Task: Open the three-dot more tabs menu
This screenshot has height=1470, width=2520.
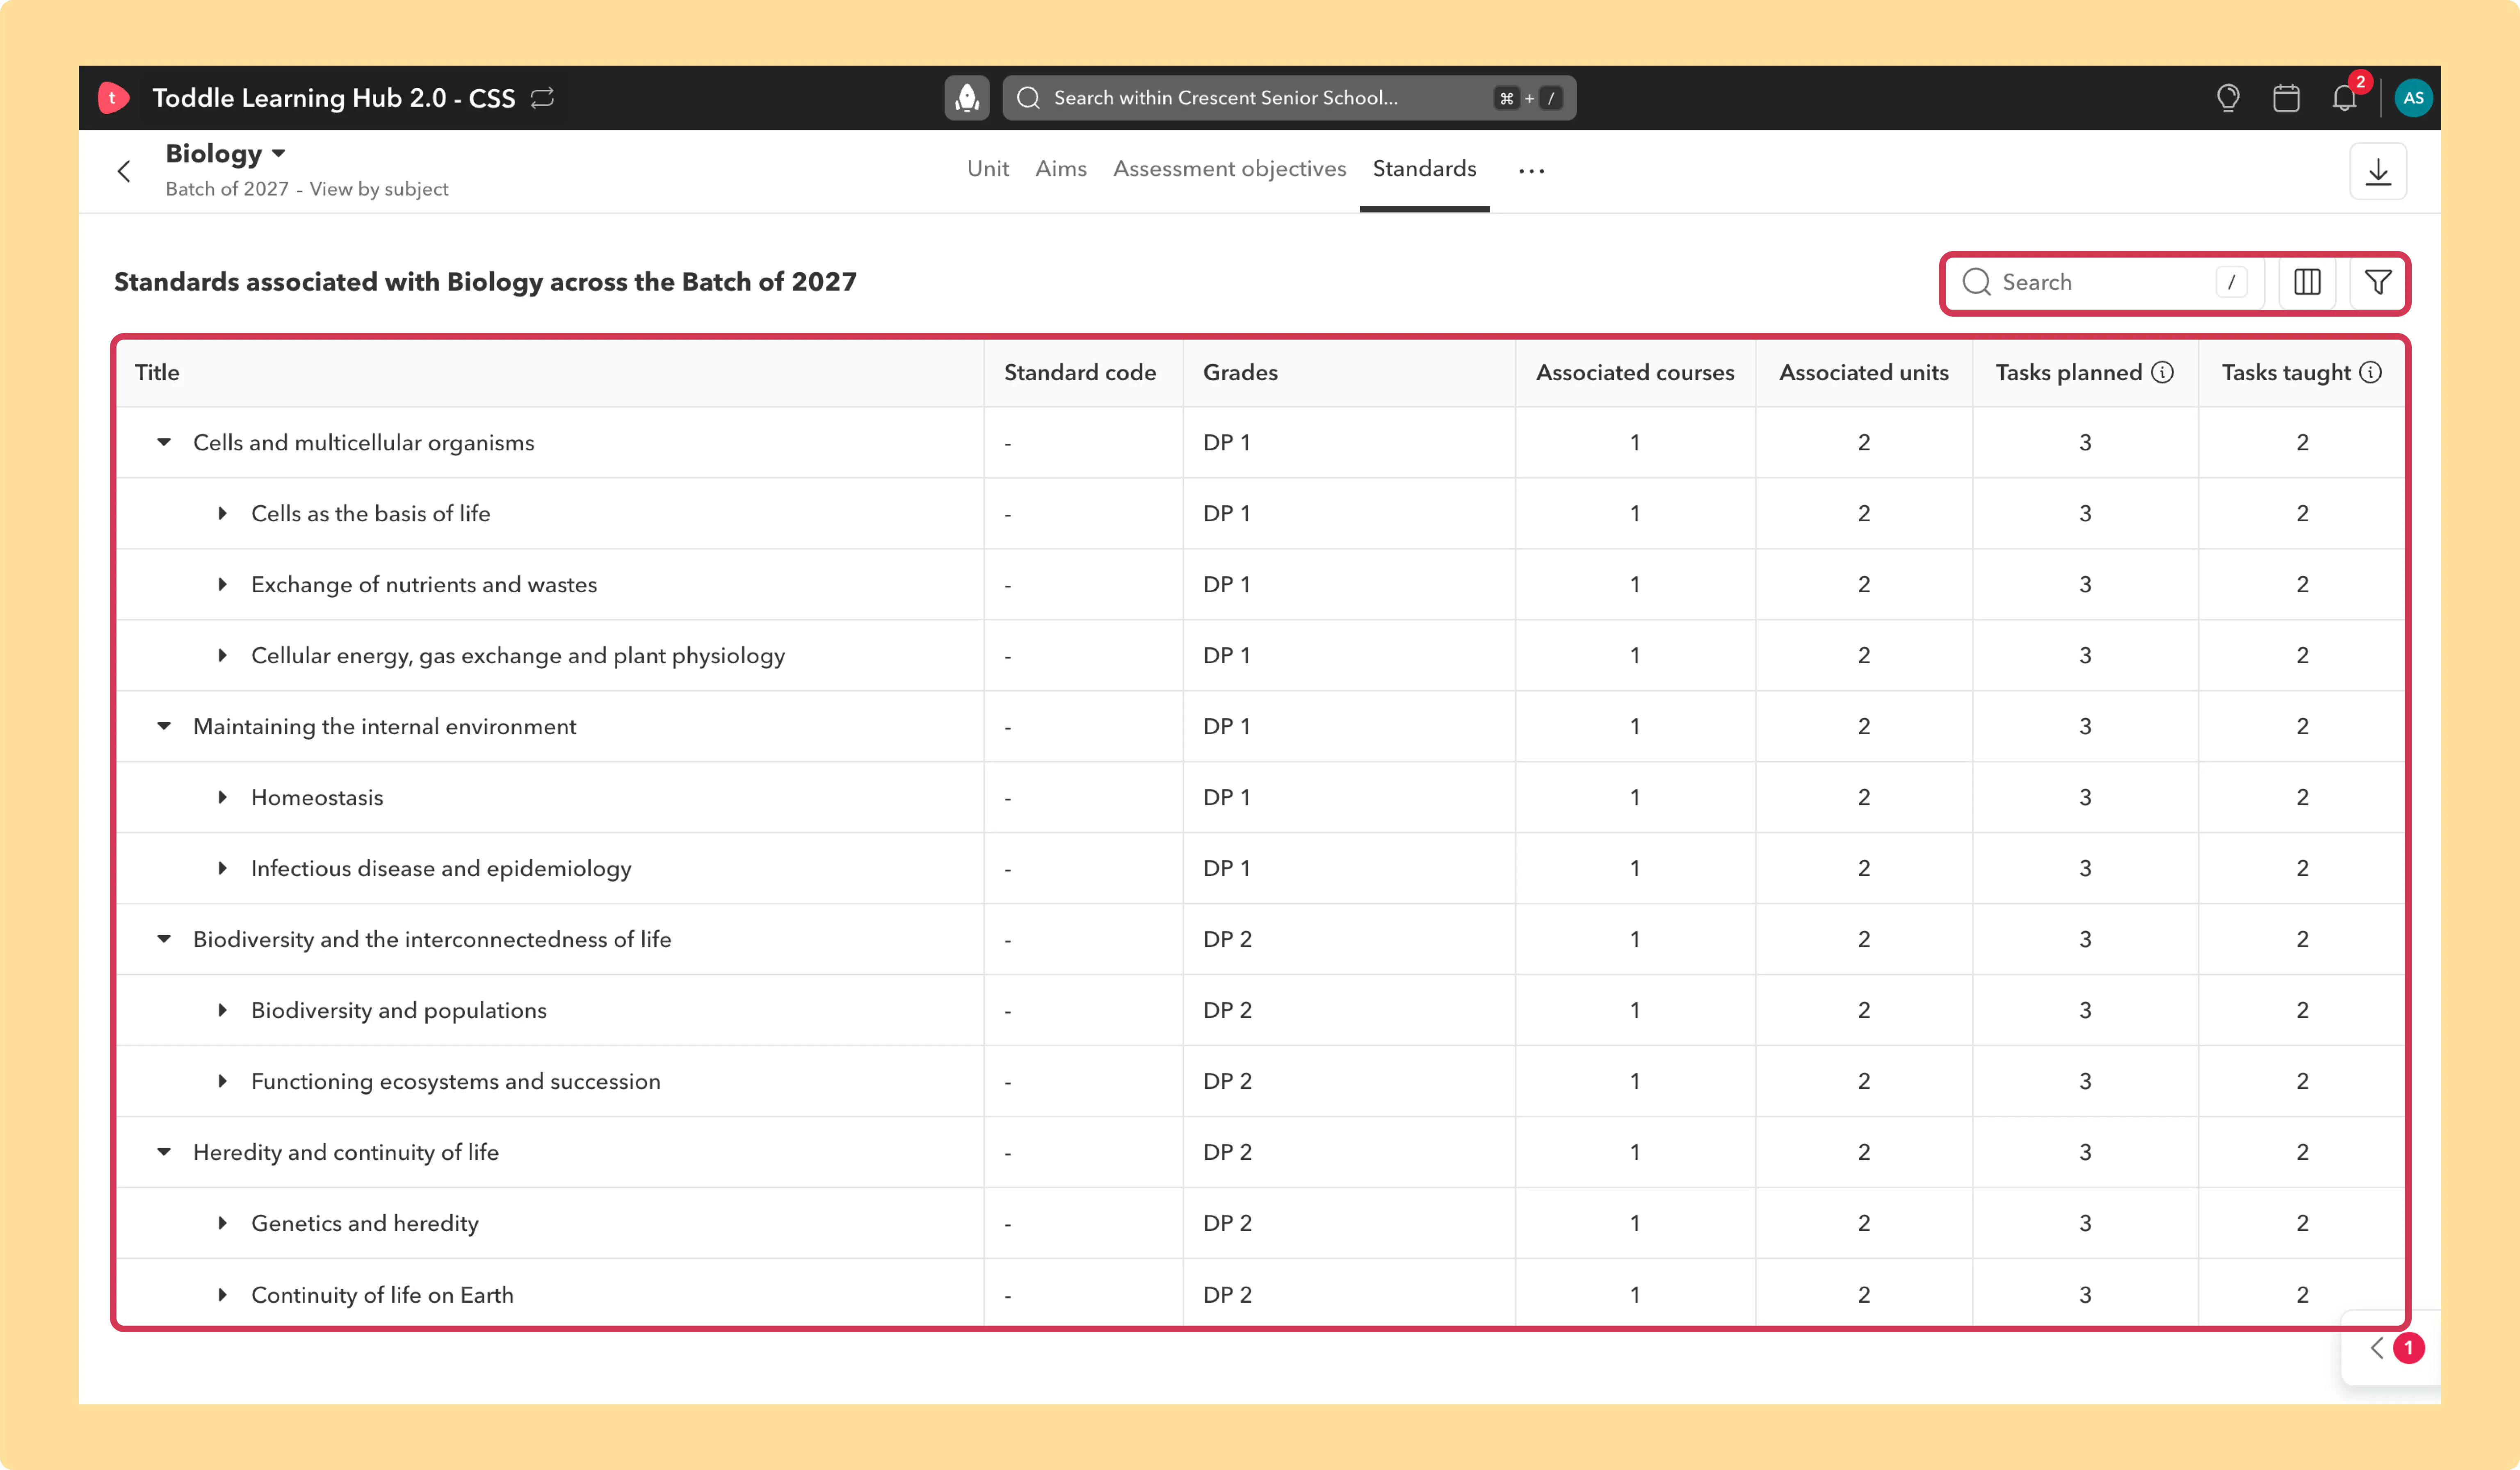Action: click(x=1531, y=172)
